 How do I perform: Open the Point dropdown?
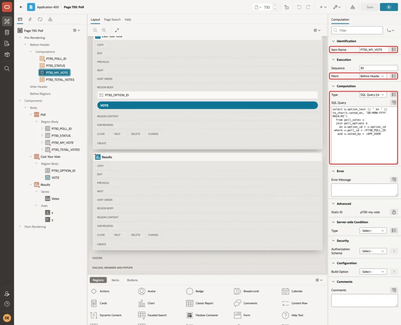click(x=373, y=76)
